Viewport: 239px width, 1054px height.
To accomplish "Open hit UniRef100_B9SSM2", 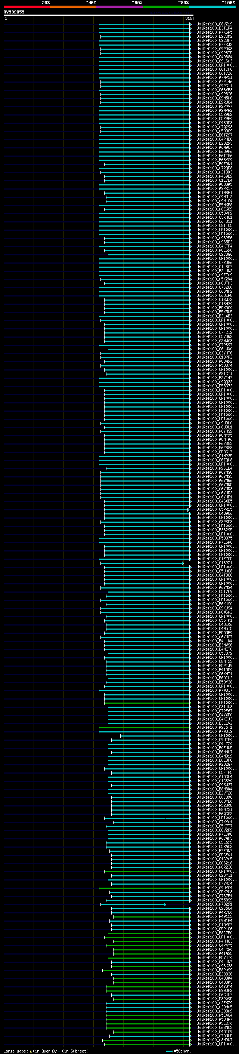I will (214, 36).
